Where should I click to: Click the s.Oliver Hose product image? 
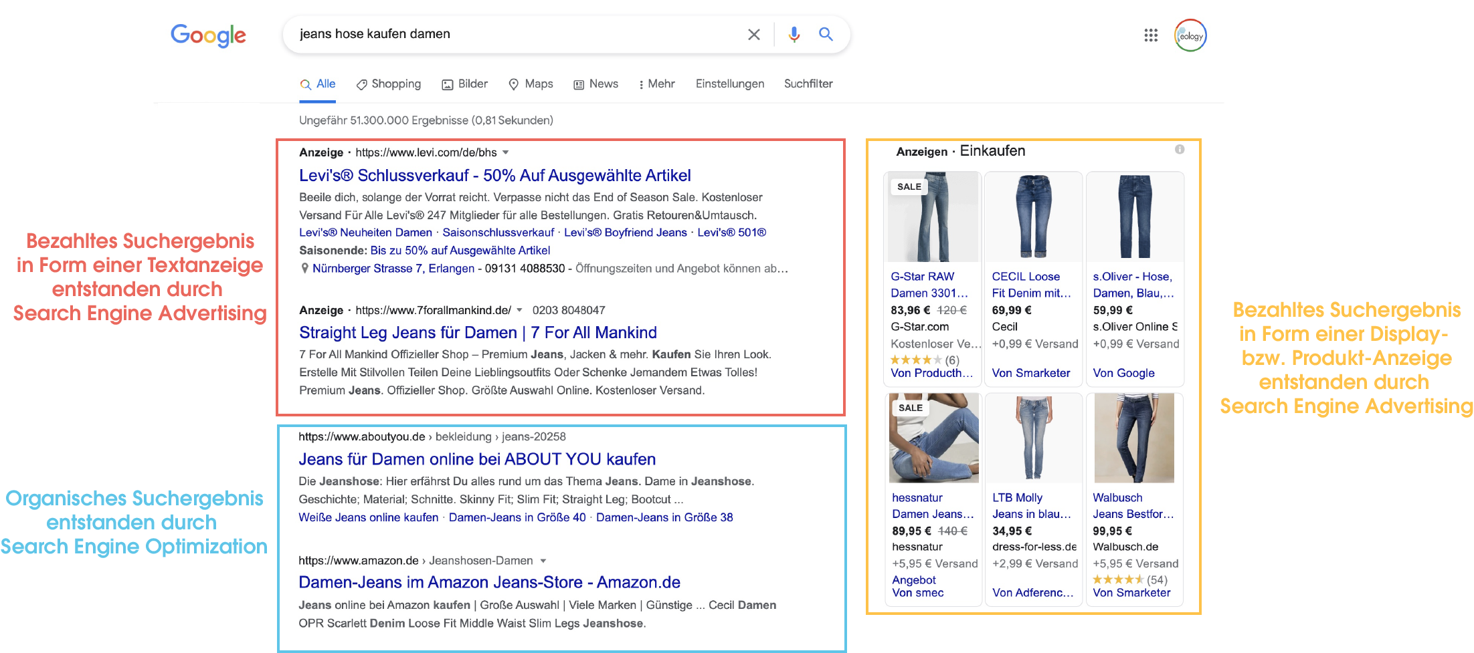pyautogui.click(x=1135, y=217)
